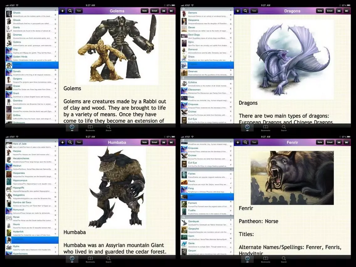Open the Gargoyles entry in the list
The width and height of the screenshot is (356, 267).
pos(205,230)
